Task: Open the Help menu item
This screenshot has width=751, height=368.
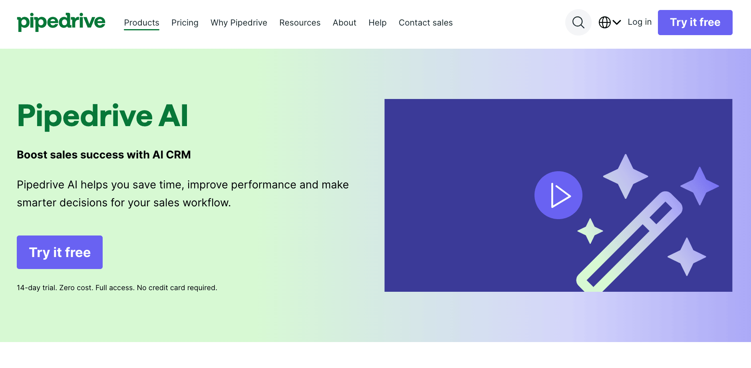Action: (377, 23)
